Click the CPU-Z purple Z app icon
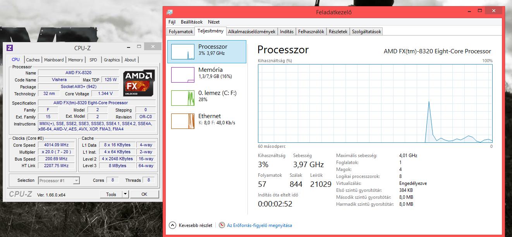 coord(10,48)
